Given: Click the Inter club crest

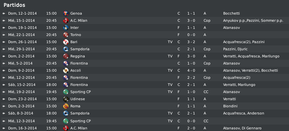Looking at the screenshot, I should point(66,28).
